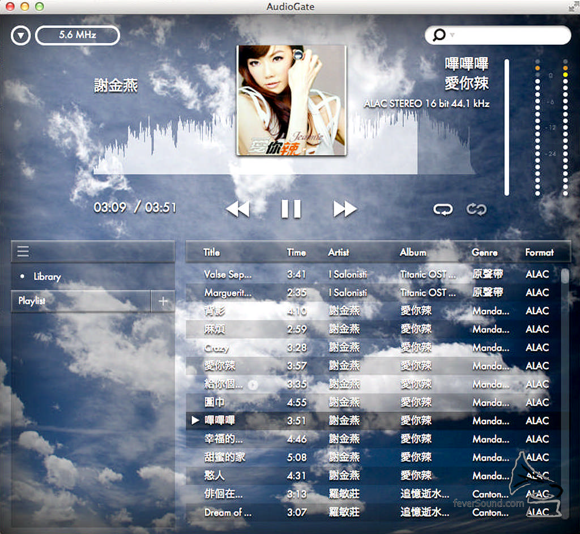Click the window minimize button
Screen dimensions: 580x534
25,6
